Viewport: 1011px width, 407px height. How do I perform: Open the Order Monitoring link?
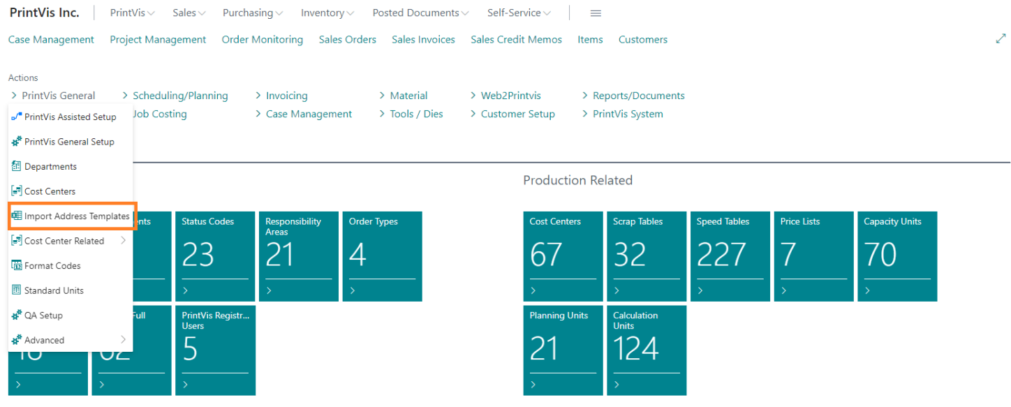coord(263,40)
